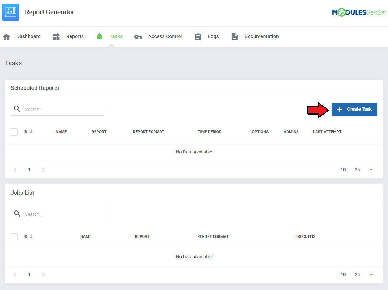Image resolution: width=388 pixels, height=290 pixels.
Task: Sort Jobs List by ID arrow
Action: [x=31, y=236]
